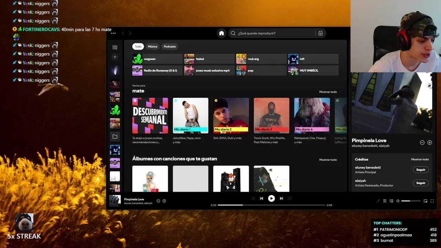This screenshot has width=441, height=248.
Task: Open Radio de Runaway (U & I)
Action: tap(157, 70)
